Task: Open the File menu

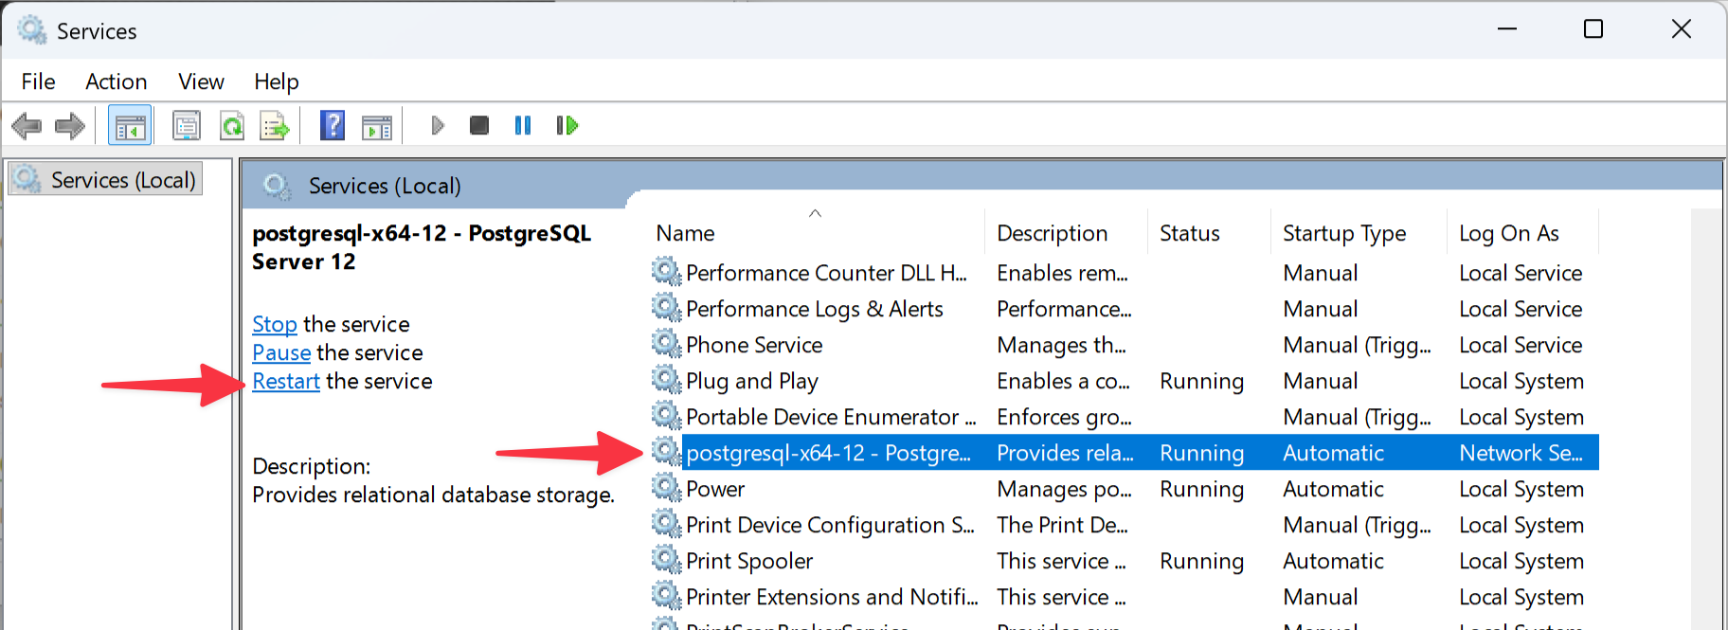Action: point(38,81)
